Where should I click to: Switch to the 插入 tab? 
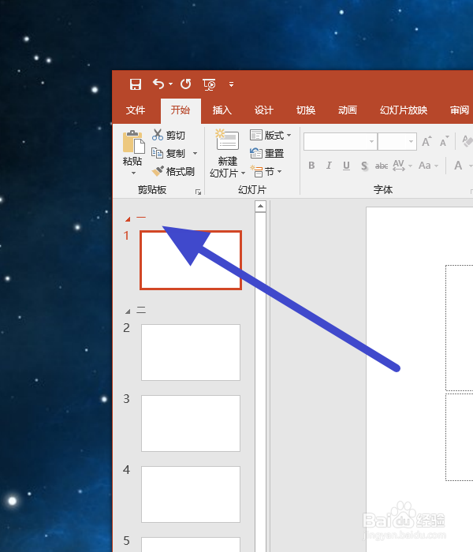coord(222,110)
